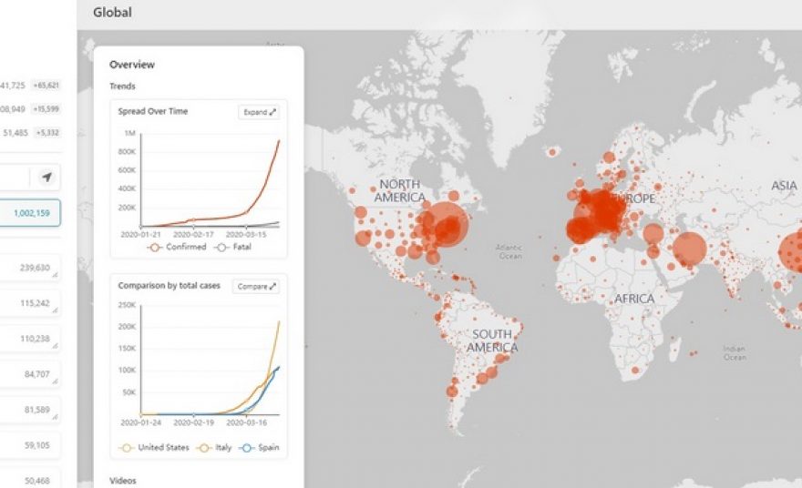This screenshot has height=488, width=802.
Task: Select the country row showing 239,630 cases
Action: coord(30,269)
